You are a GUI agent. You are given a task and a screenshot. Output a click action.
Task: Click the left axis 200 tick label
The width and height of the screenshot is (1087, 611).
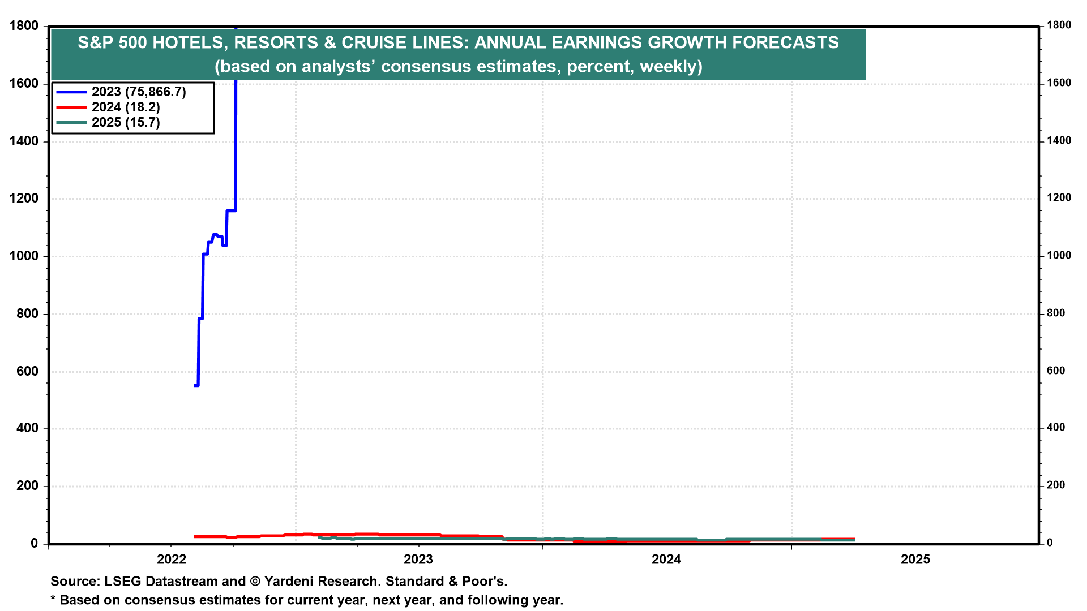click(x=27, y=486)
